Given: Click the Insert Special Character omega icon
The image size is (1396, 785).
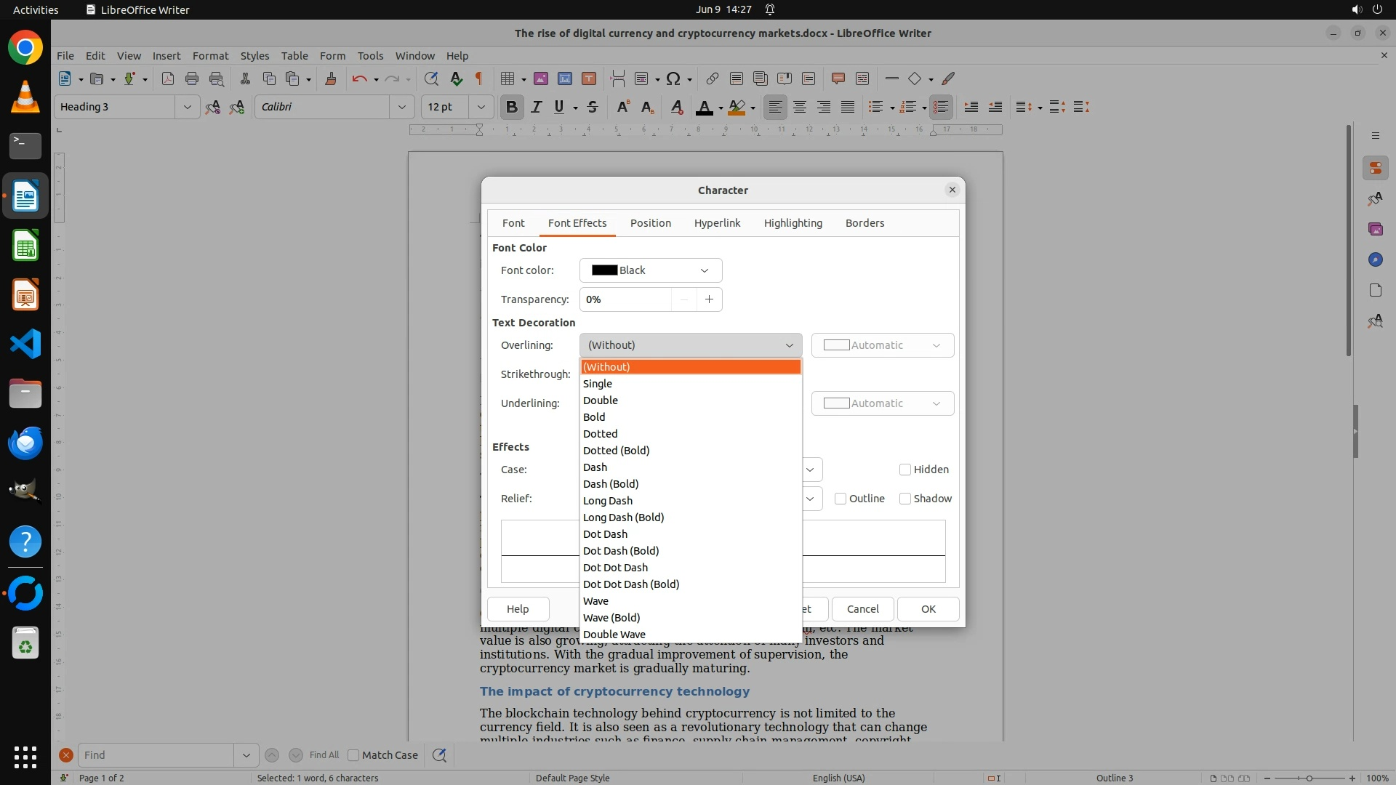Looking at the screenshot, I should coord(673,78).
